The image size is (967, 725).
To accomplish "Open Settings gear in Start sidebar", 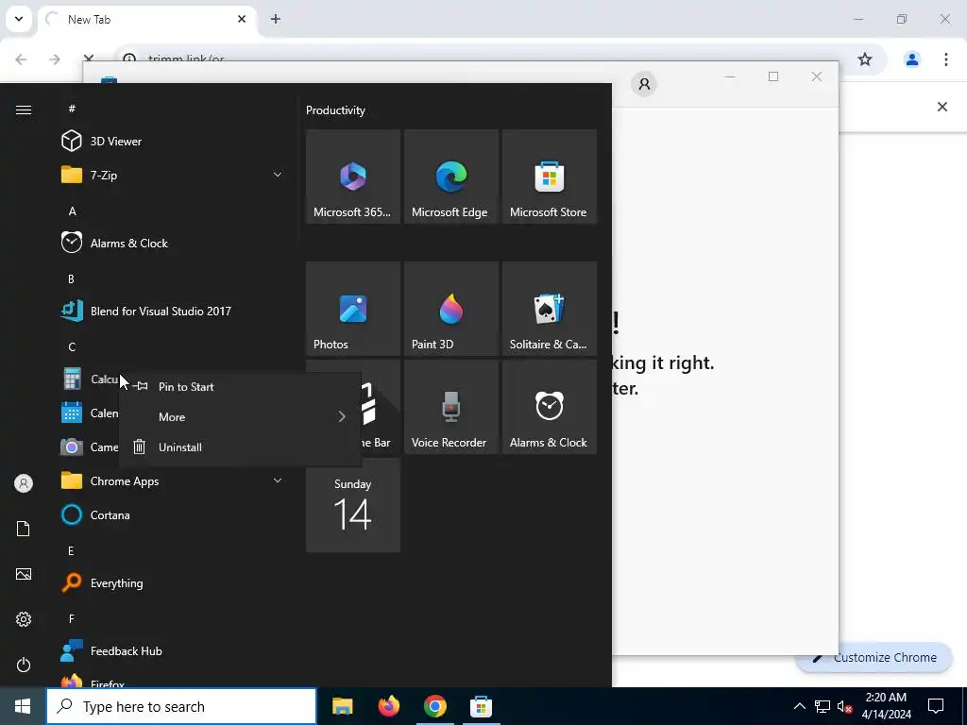I will coord(24,619).
